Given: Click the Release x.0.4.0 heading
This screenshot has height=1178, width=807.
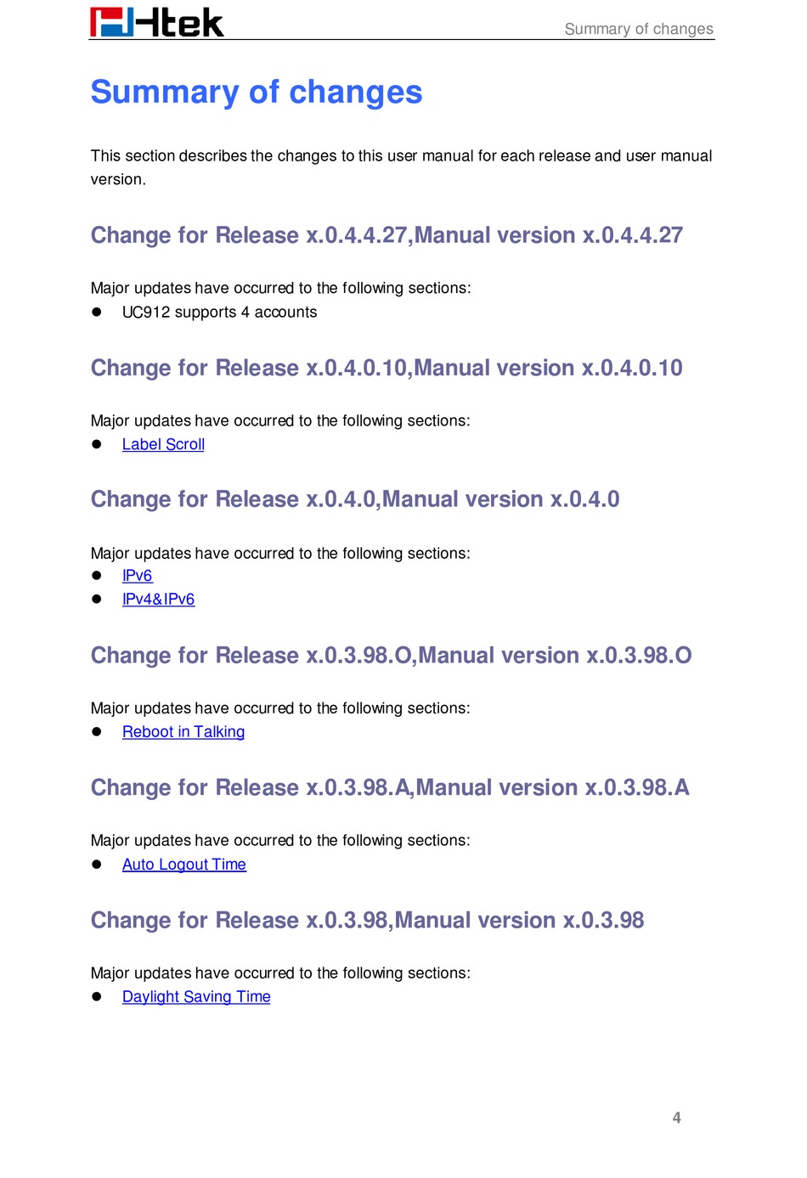Looking at the screenshot, I should 355,499.
